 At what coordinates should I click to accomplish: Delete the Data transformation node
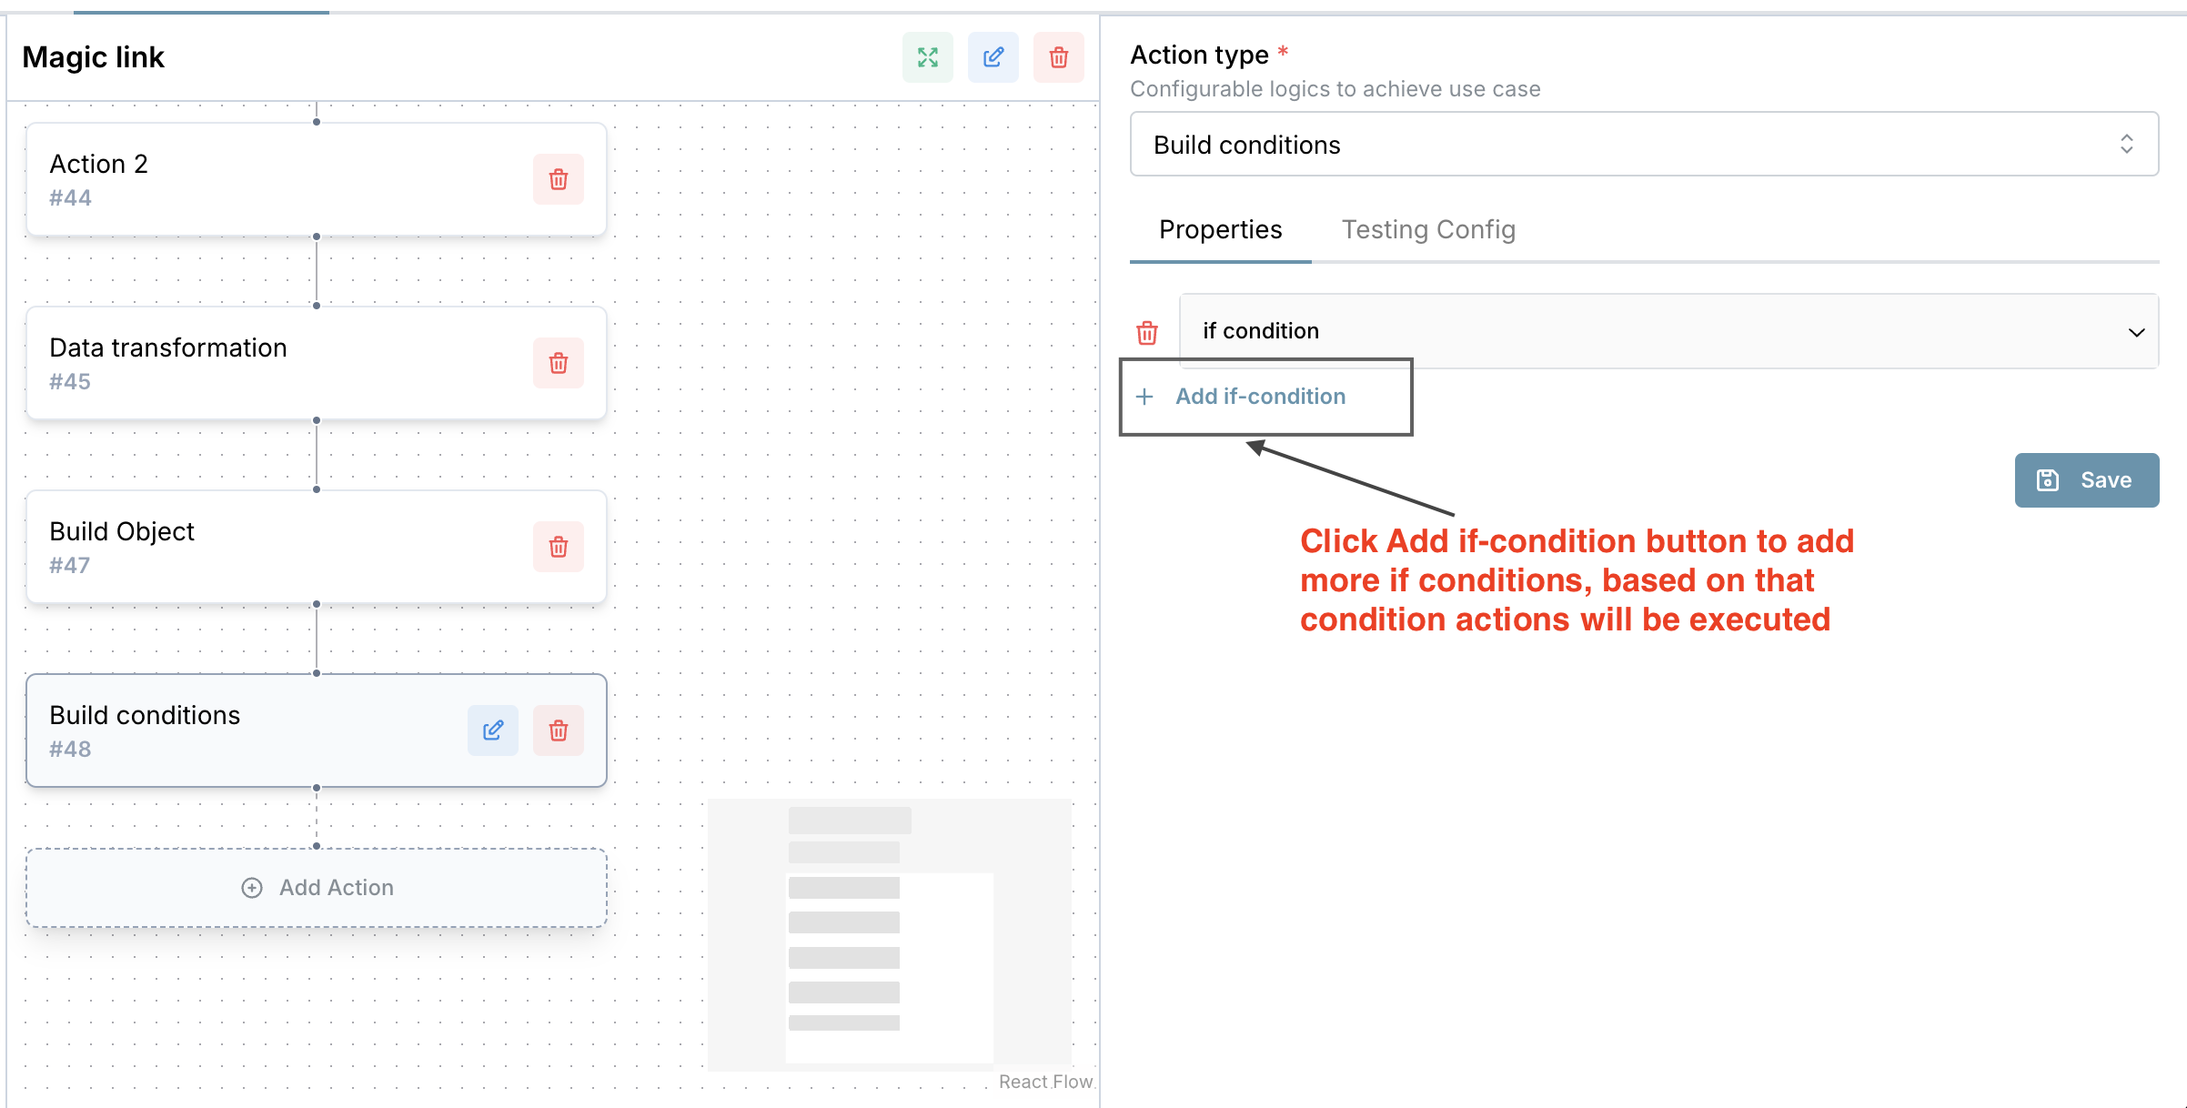coord(558,363)
